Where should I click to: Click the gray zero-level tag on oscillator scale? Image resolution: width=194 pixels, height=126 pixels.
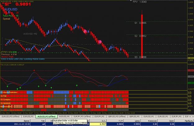coord(191,77)
